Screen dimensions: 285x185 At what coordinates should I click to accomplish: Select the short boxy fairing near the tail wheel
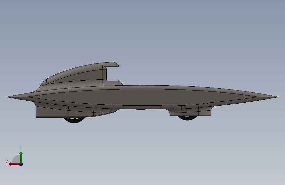[x=190, y=111]
